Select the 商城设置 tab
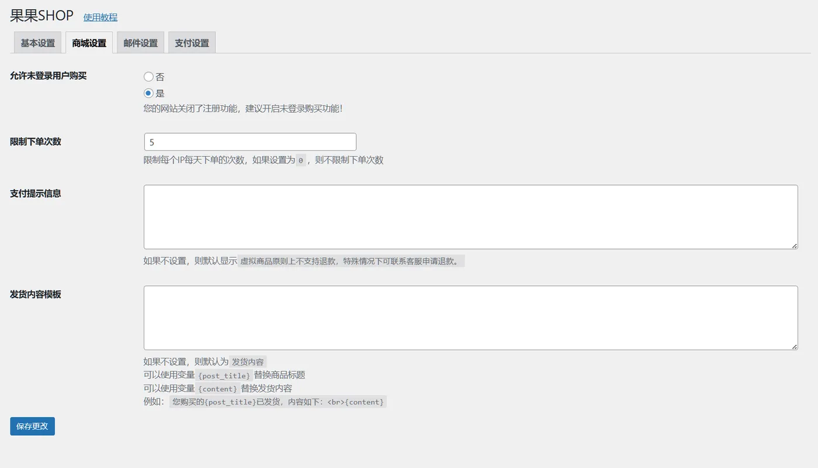This screenshot has height=468, width=818. click(x=89, y=43)
